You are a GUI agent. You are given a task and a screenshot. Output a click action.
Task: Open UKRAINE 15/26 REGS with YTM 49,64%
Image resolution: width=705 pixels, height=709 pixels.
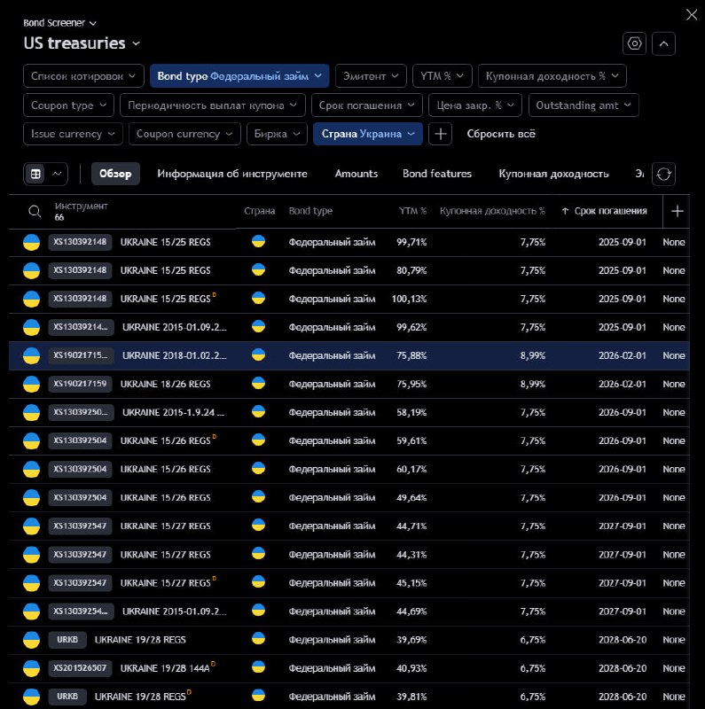[x=349, y=497]
